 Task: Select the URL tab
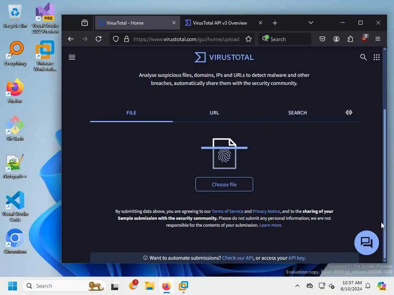tap(214, 113)
